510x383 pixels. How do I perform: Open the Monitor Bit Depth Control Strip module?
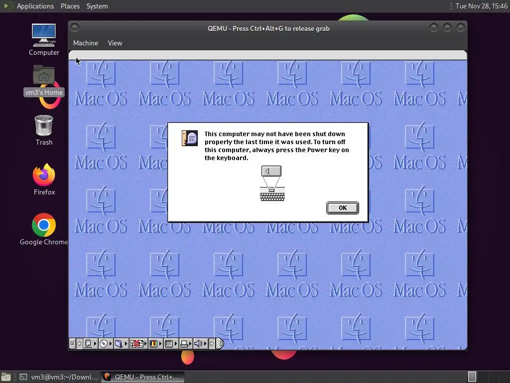pos(153,344)
